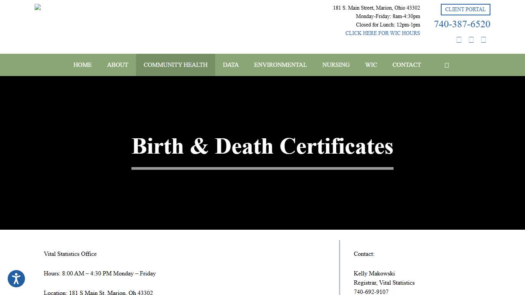Open the ENVIRONMENTAL dropdown menu
Viewport: 525px width, 295px height.
point(280,65)
